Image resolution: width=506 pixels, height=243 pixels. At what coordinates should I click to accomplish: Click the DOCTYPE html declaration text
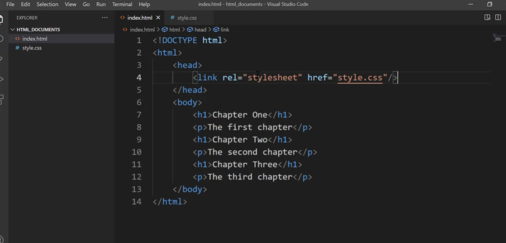(x=190, y=41)
